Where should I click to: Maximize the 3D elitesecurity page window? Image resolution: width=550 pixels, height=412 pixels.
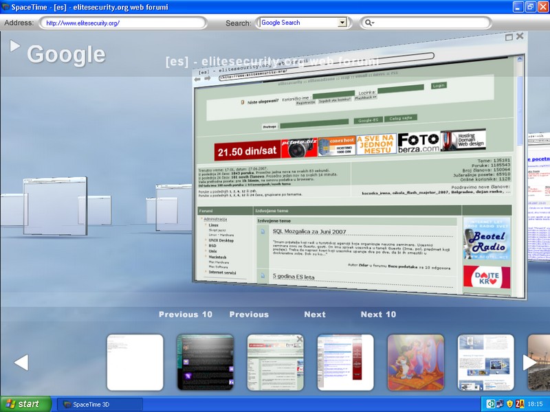[509, 37]
